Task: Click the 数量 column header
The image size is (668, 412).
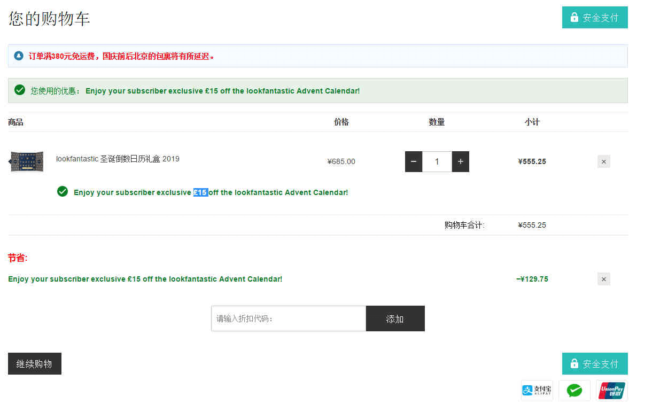Action: 437,122
